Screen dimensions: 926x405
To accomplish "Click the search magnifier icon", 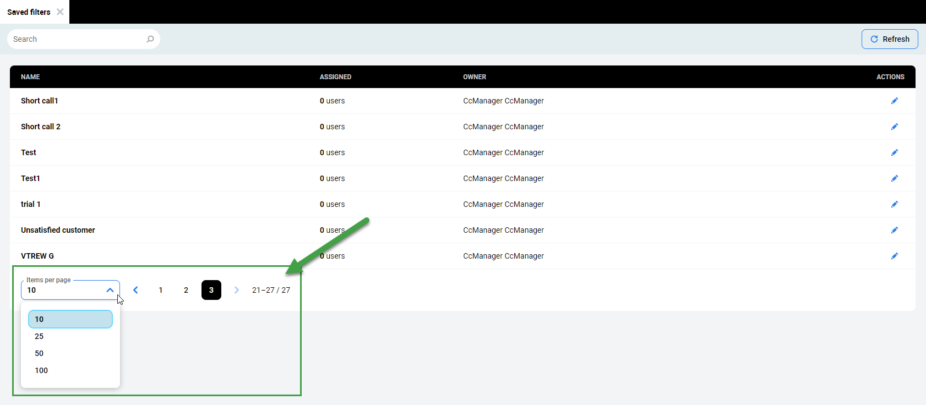I will pos(150,39).
